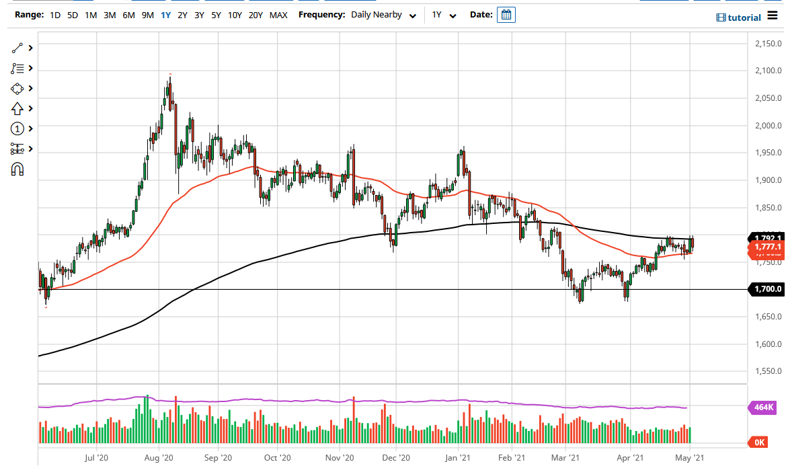
Task: Set range to 2Y
Action: click(x=182, y=15)
